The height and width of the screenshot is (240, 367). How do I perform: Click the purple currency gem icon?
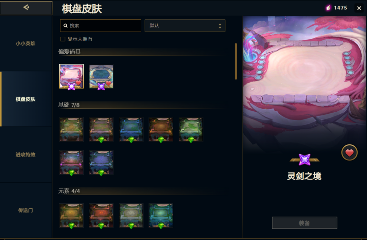click(329, 8)
